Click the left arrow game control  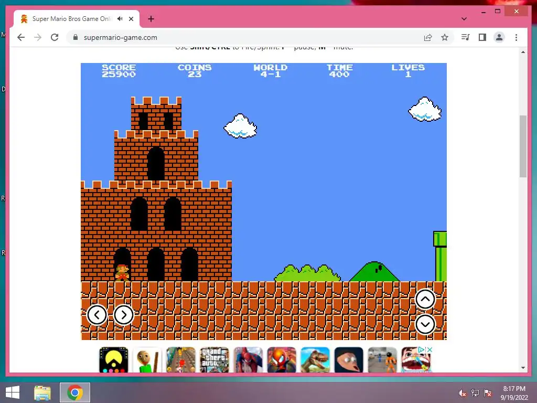[97, 315]
